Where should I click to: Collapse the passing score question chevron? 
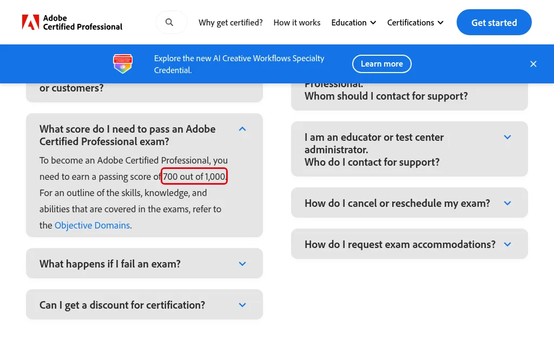(242, 129)
